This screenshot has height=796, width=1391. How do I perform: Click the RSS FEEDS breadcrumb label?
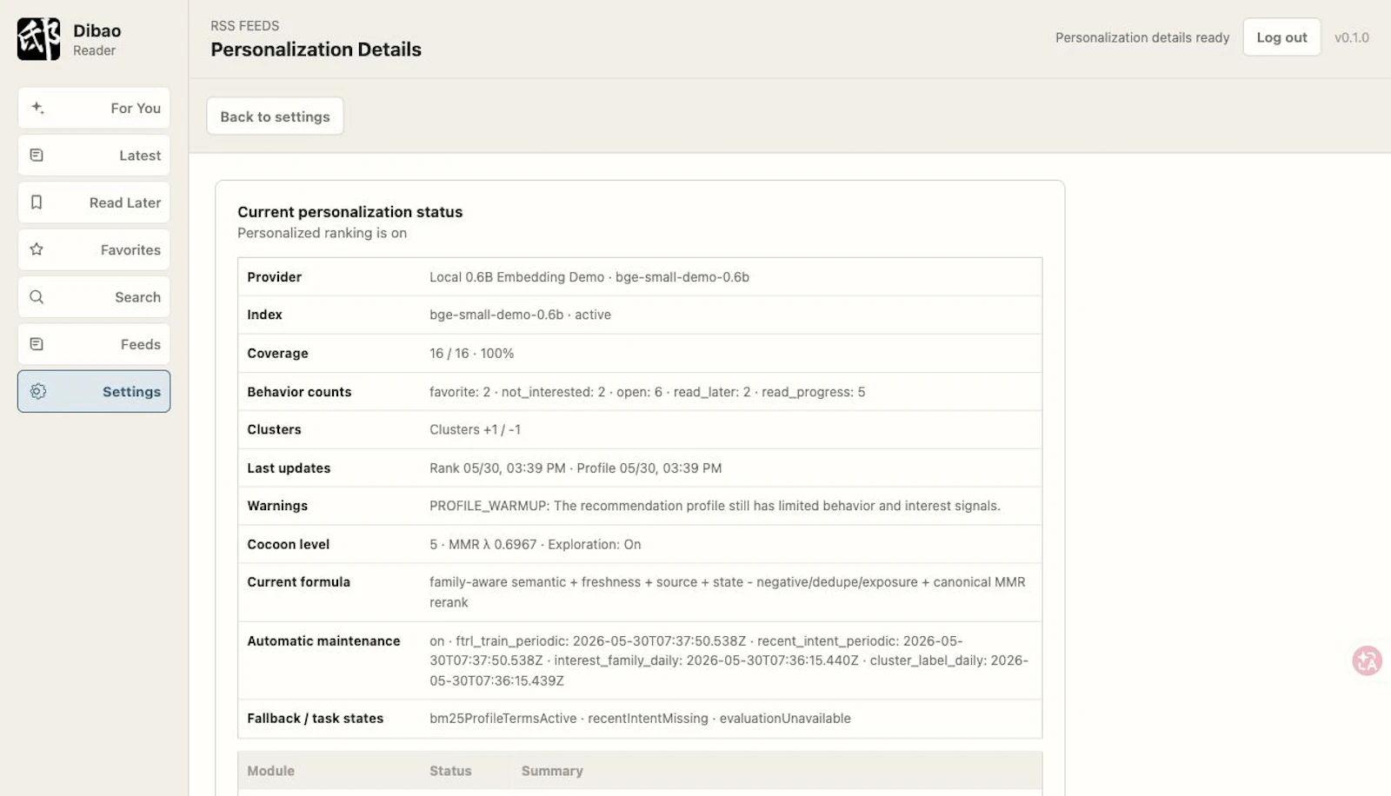245,26
